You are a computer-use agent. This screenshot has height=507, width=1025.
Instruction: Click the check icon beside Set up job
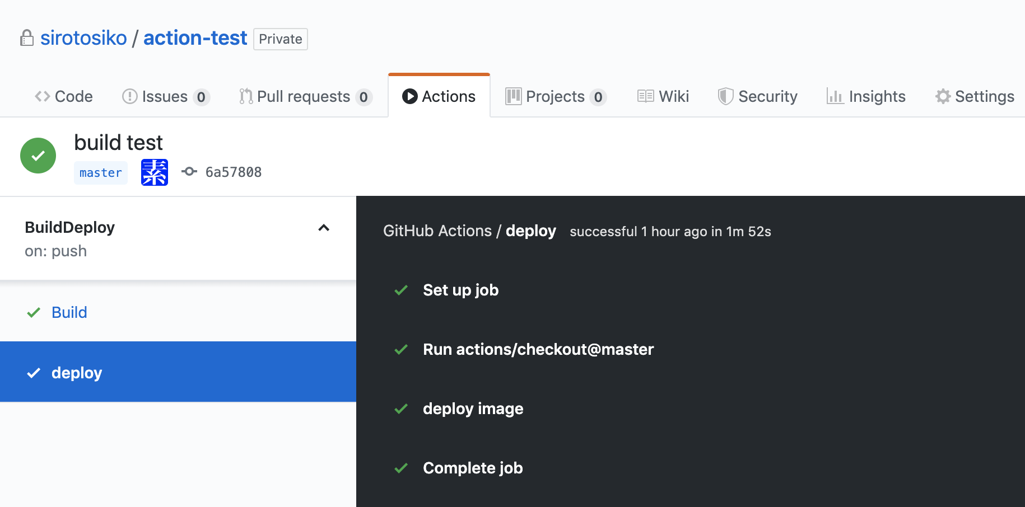point(401,290)
